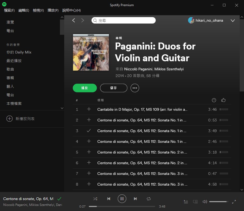Remove saved track 3 via checkmark

coord(89,131)
